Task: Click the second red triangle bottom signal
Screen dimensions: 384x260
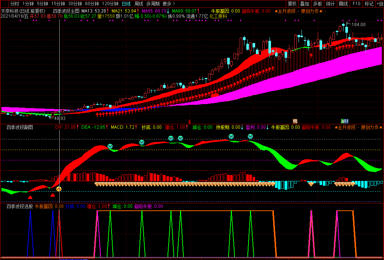Action: 53,195
